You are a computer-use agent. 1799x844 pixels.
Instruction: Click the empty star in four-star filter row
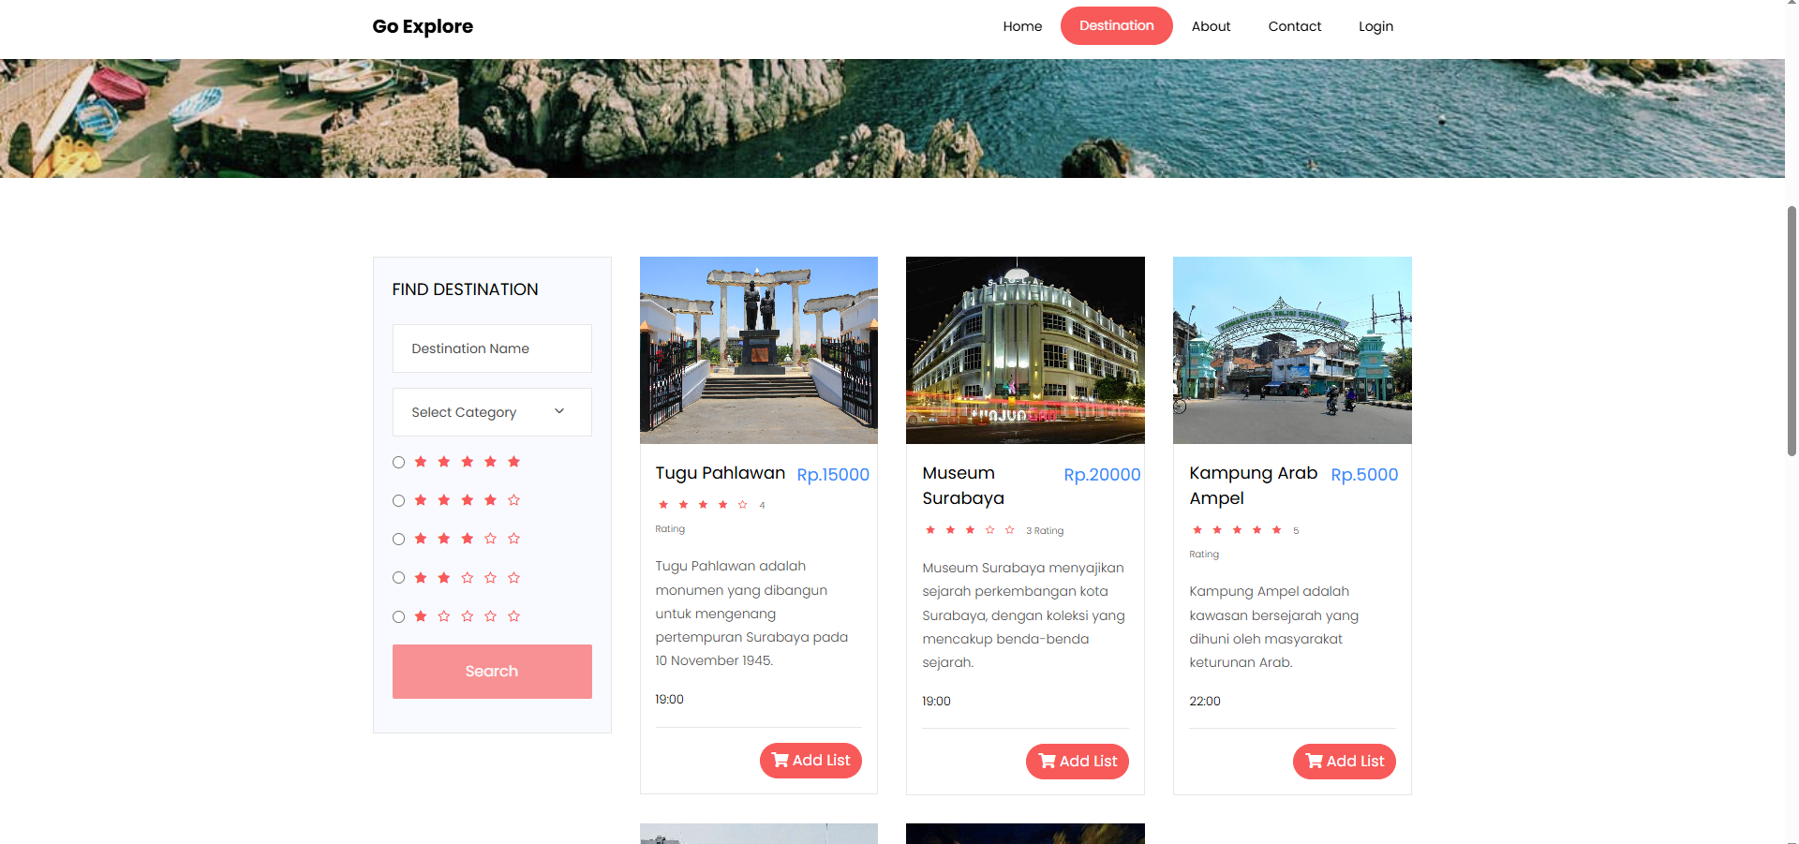coord(513,500)
